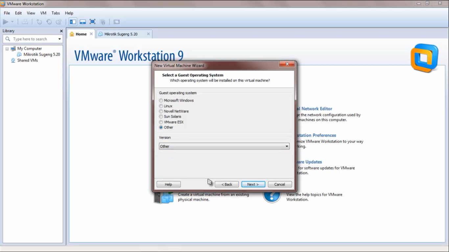The image size is (449, 252).
Task: Select the Other radio button
Action: pyautogui.click(x=161, y=127)
